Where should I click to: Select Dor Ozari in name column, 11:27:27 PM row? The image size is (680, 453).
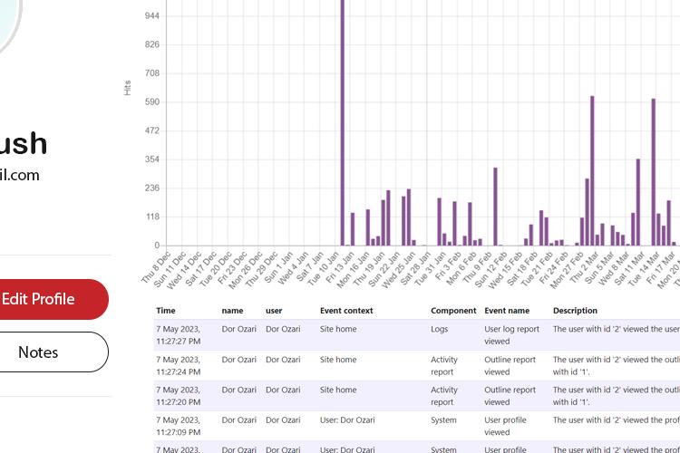(239, 329)
